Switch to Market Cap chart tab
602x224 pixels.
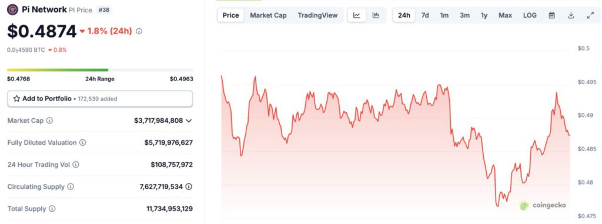[x=268, y=15]
